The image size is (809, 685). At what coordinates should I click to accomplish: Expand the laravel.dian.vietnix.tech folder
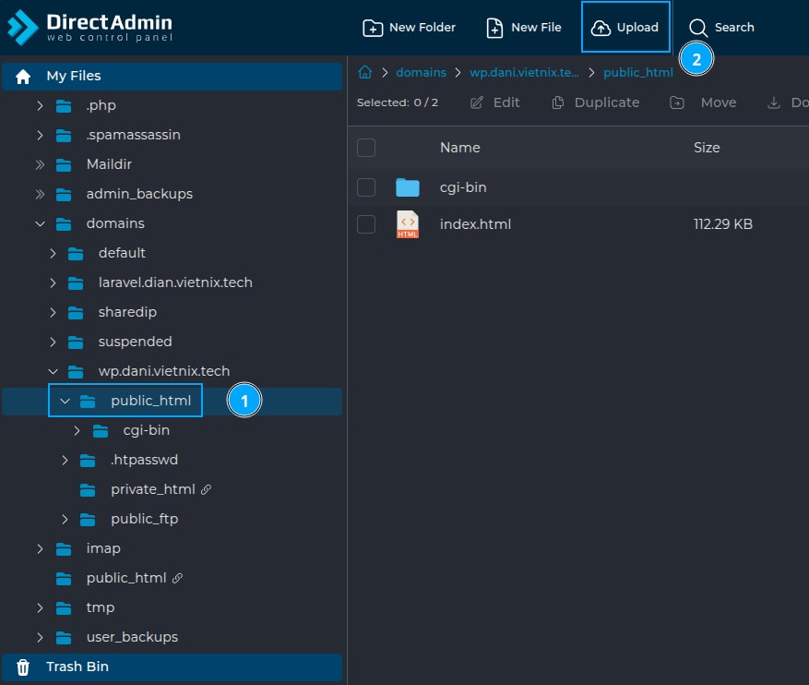point(53,282)
